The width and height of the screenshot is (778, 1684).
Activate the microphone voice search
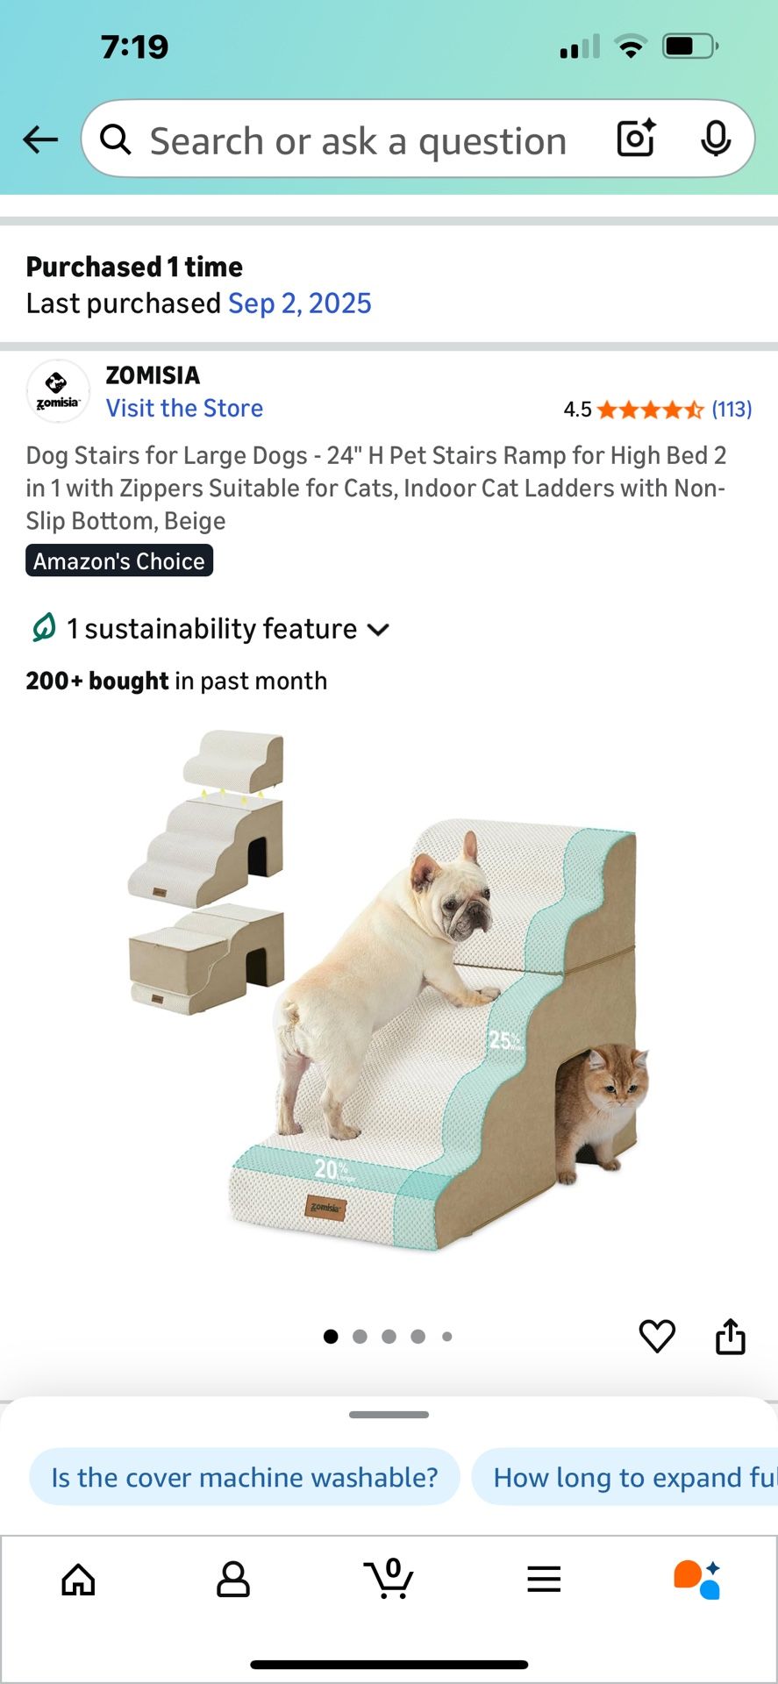tap(716, 139)
